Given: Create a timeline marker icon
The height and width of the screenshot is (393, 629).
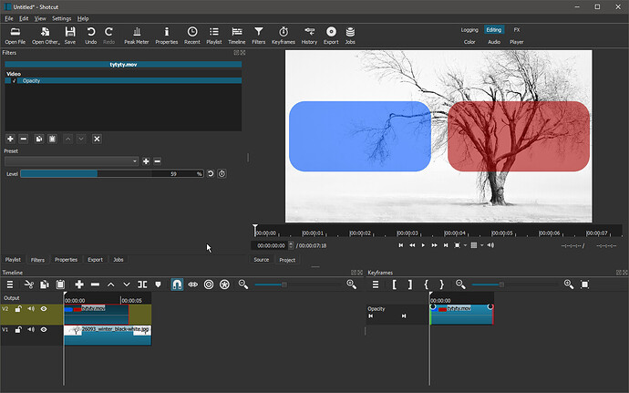Looking at the screenshot, I should [x=158, y=284].
